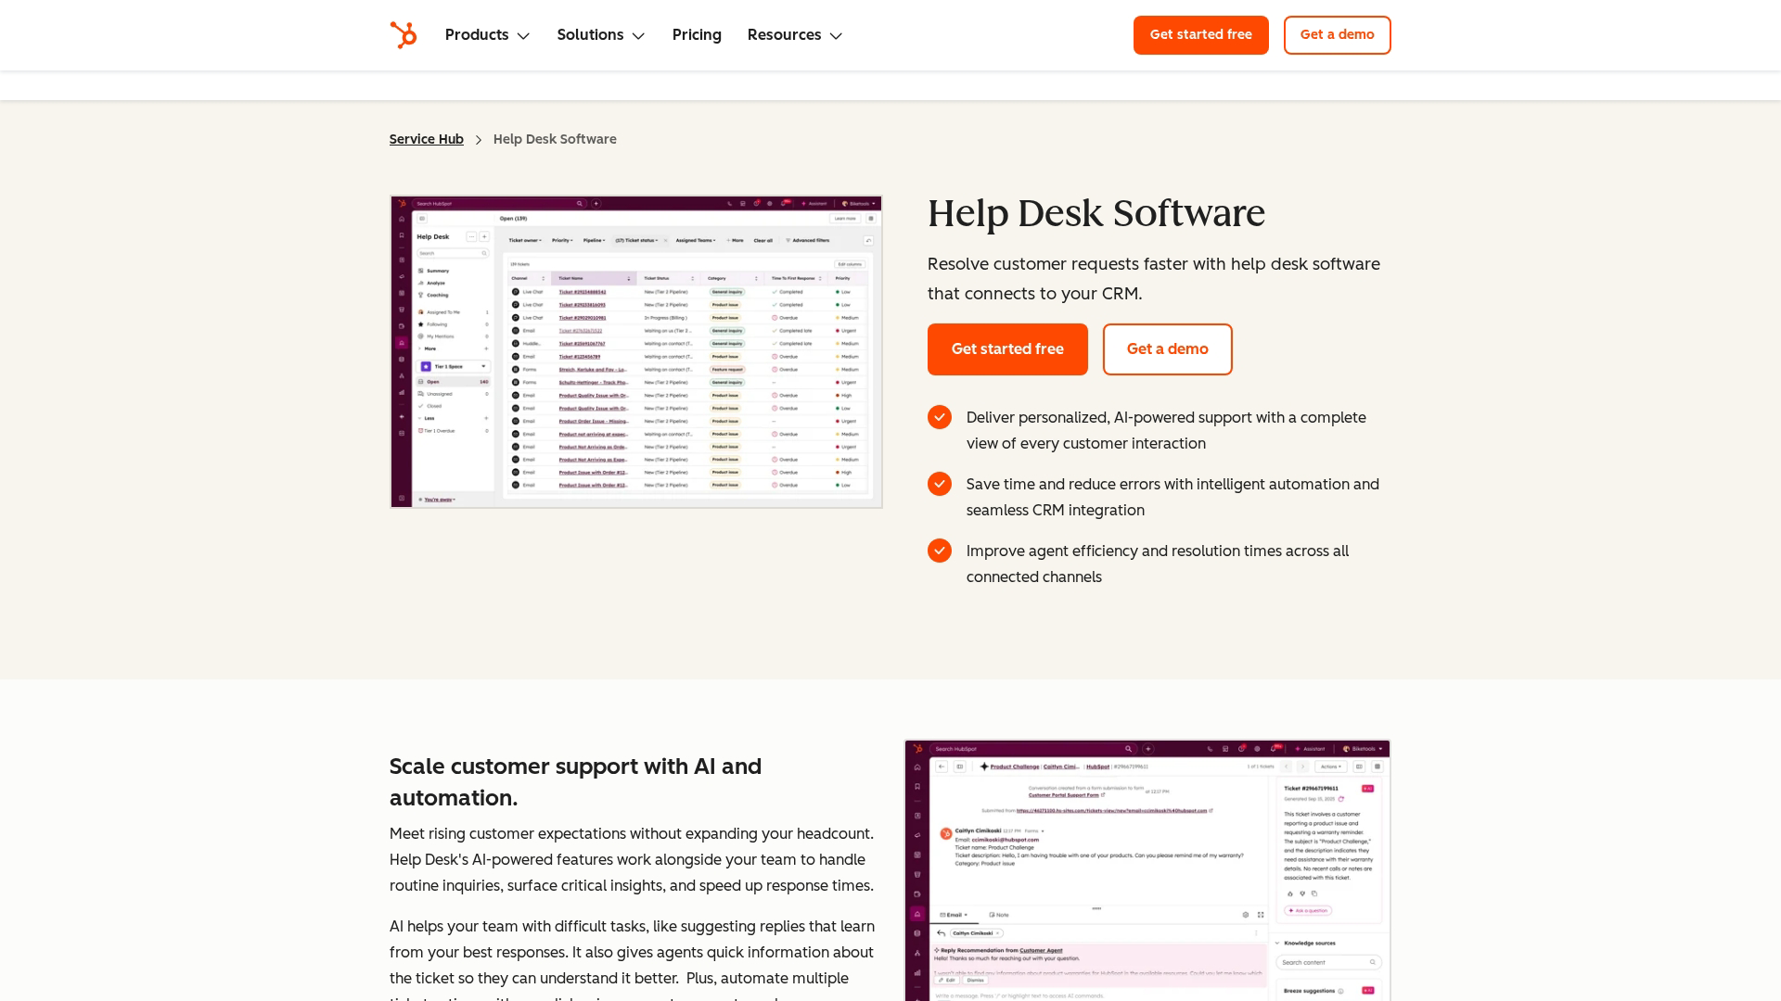This screenshot has height=1001, width=1781.
Task: Collapse the Knowledge sources section
Action: [1277, 943]
